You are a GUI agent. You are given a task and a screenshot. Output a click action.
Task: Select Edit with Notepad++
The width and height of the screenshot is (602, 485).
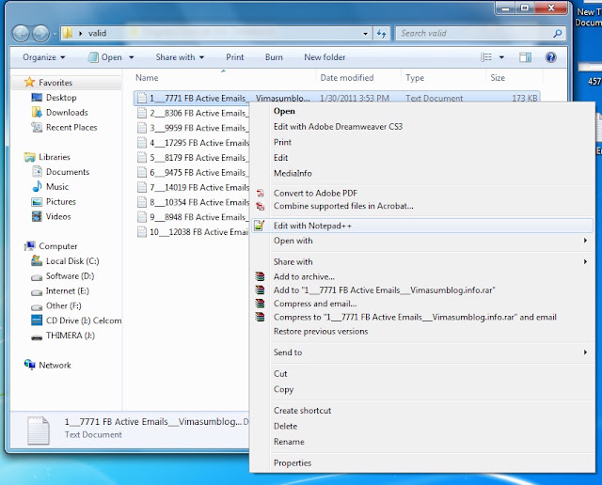click(422, 226)
